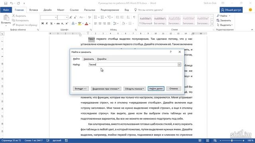Toggle subscript x₂ formatting
This screenshot has height=143, width=255.
coord(63,23)
